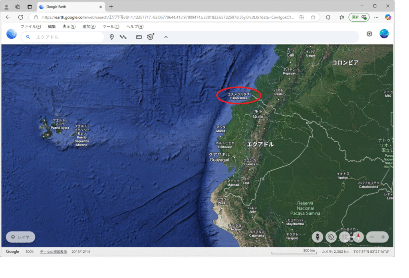The image size is (409, 278).
Task: Click the 2015/12/14 imagery date
Action: pos(81,252)
